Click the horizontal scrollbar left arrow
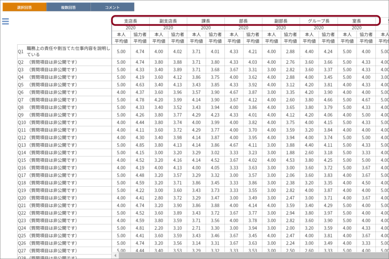389x259 pixels. [115, 255]
